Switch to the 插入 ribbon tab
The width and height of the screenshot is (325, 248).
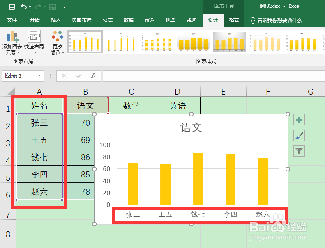56,20
